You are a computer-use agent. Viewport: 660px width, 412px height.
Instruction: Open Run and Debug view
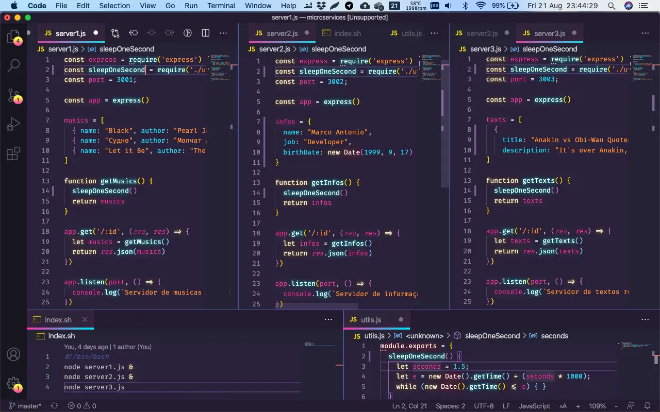coord(13,124)
